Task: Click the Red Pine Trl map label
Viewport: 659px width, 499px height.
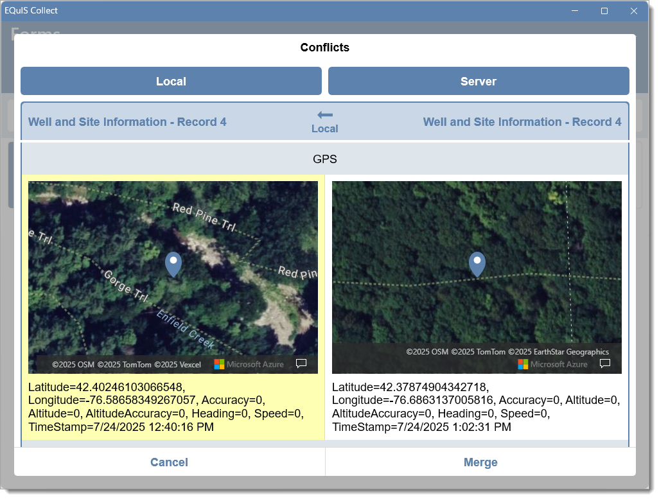Action: coord(205,217)
